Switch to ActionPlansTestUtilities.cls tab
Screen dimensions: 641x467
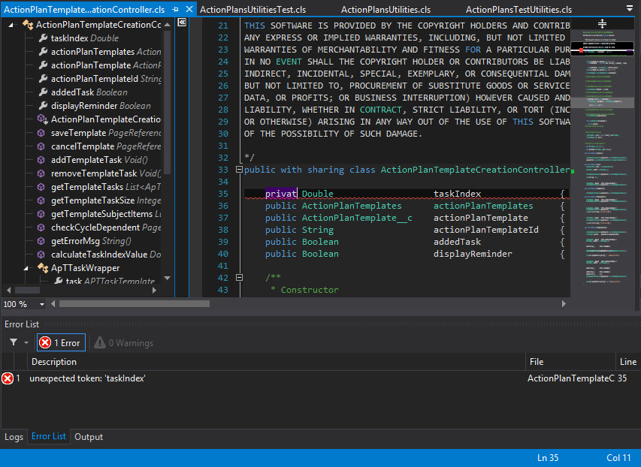click(x=519, y=9)
